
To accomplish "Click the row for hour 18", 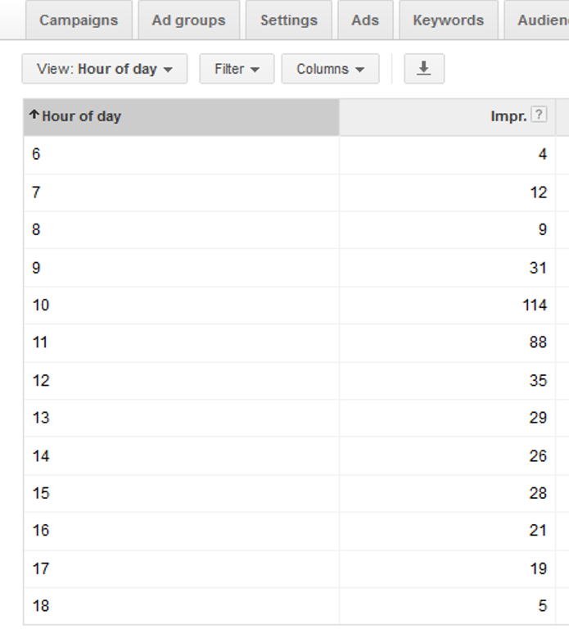I will [x=290, y=606].
